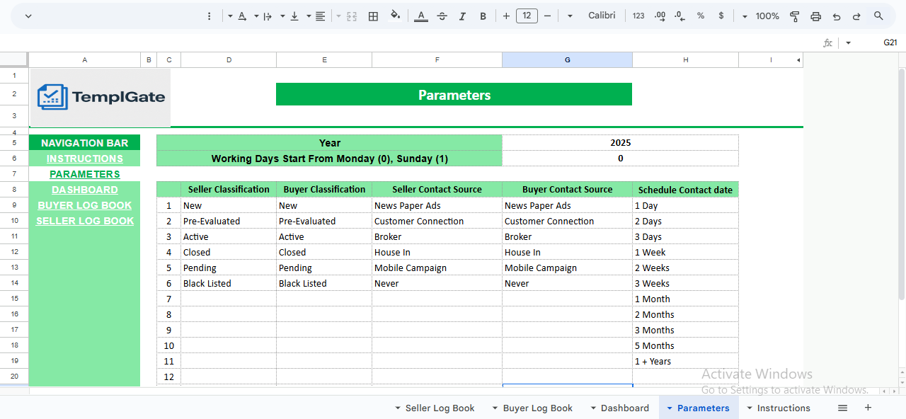Redo the last action

[x=856, y=16]
